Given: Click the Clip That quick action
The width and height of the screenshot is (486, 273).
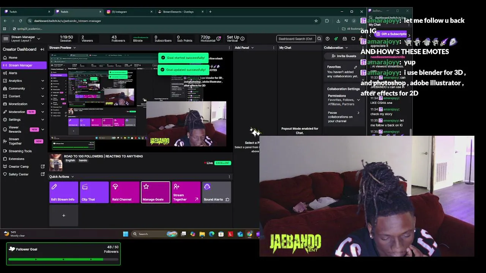Looking at the screenshot, I should [x=94, y=193].
